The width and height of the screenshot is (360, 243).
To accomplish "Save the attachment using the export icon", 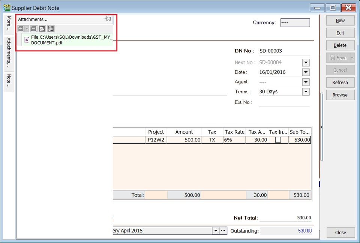I will tap(51, 28).
